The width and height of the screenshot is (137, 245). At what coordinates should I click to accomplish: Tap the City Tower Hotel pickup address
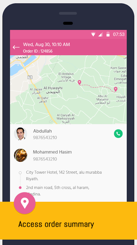click(x=64, y=175)
